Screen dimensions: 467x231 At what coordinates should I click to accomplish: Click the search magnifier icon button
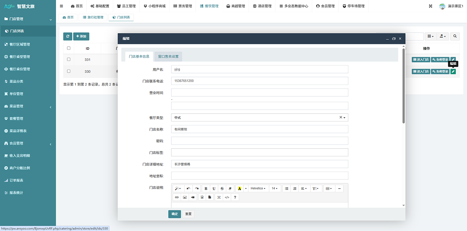[455, 36]
